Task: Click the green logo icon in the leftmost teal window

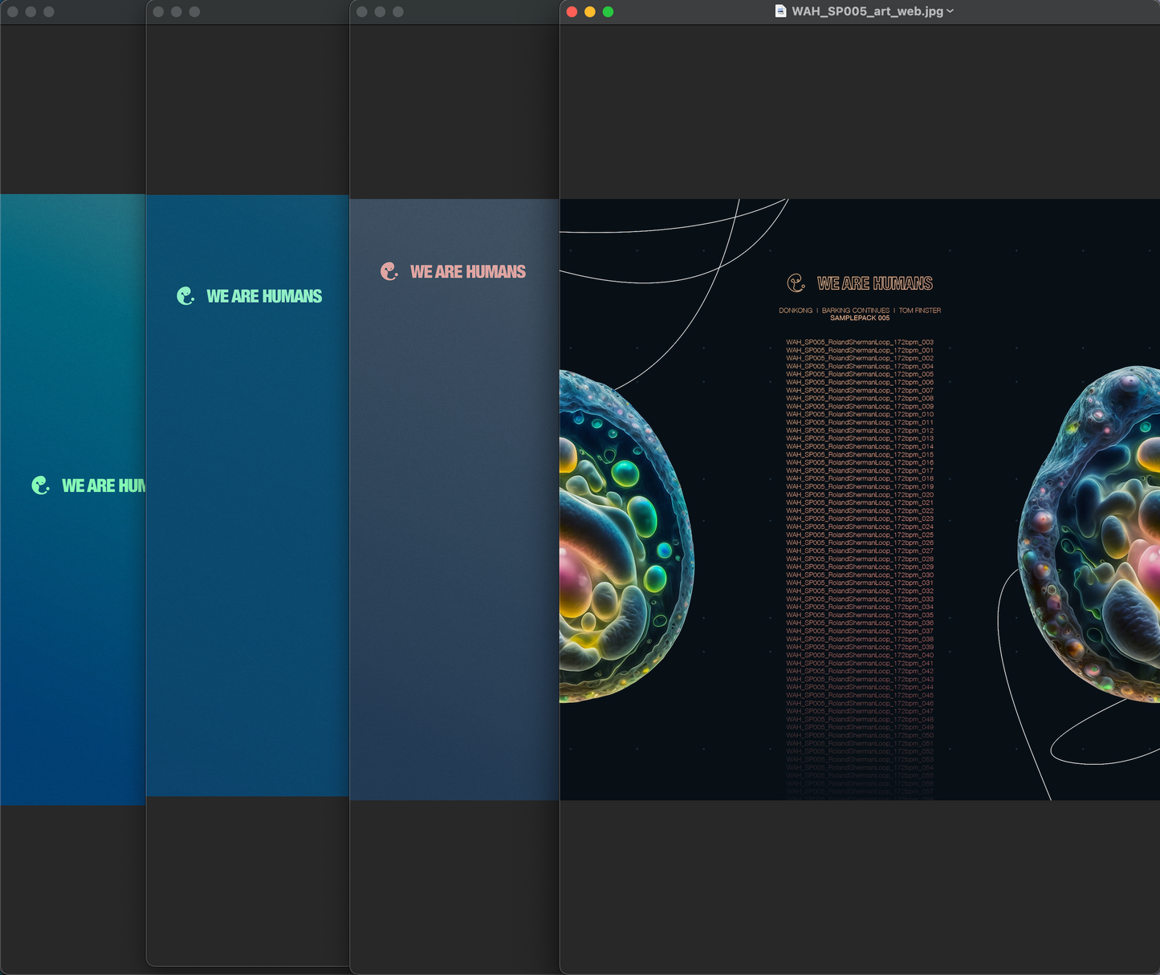Action: [x=40, y=485]
